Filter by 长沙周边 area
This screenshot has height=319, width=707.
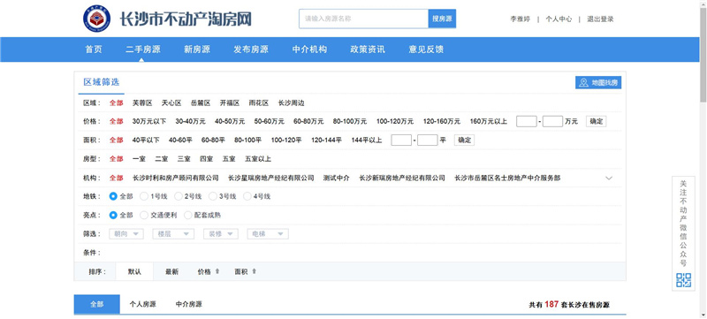292,103
